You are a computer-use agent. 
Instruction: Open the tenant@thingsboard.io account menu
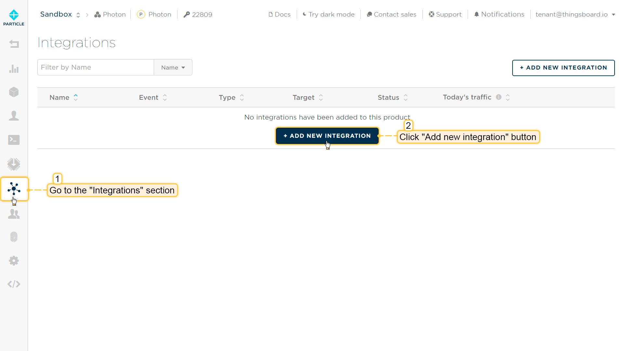tap(575, 14)
